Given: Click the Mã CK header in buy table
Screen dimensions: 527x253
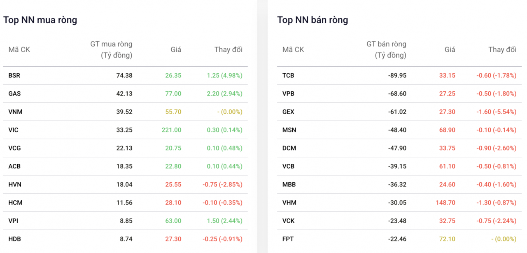Looking at the screenshot, I should tap(19, 49).
